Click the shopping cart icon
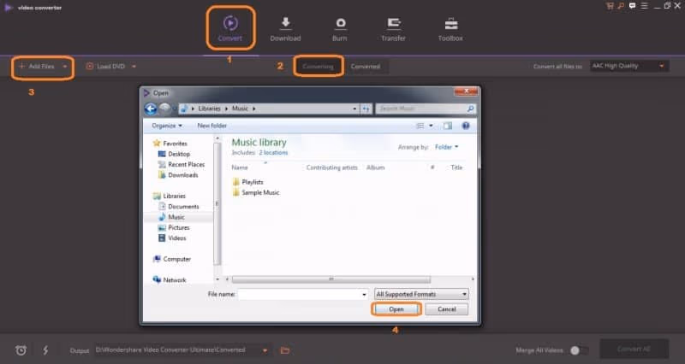 click(x=610, y=5)
